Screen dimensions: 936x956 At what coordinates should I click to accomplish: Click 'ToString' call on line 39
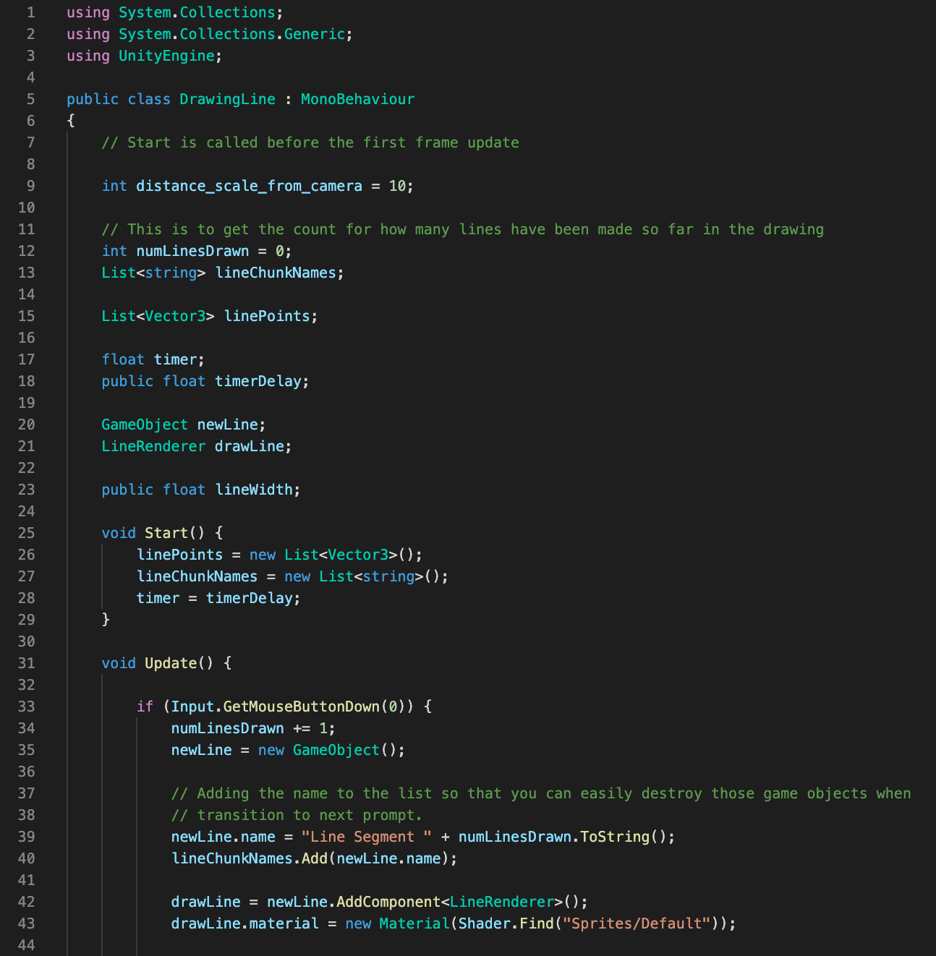(615, 837)
